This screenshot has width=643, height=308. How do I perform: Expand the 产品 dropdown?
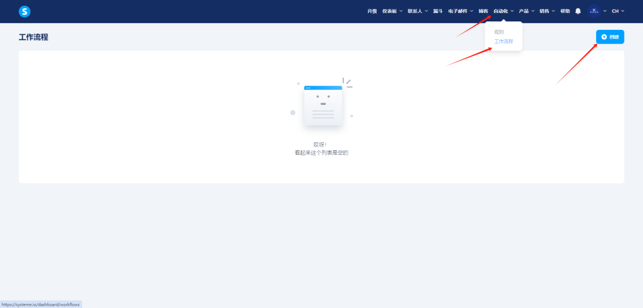click(526, 11)
